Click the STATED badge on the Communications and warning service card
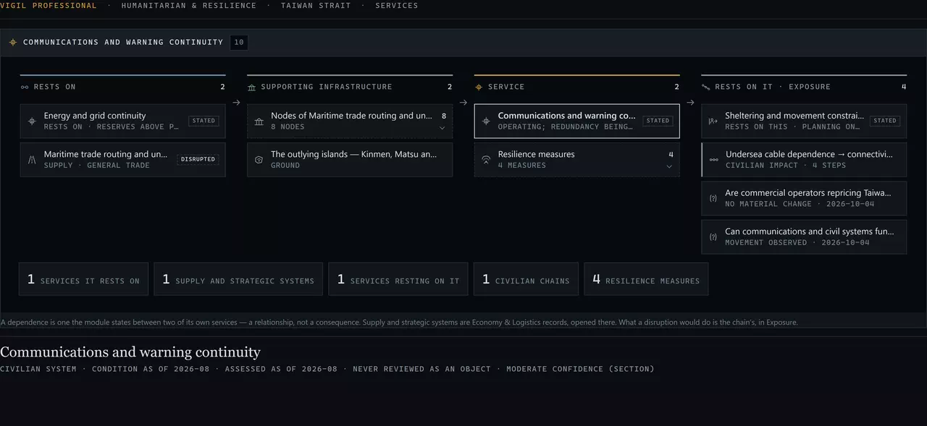This screenshot has width=927, height=426. (x=658, y=121)
